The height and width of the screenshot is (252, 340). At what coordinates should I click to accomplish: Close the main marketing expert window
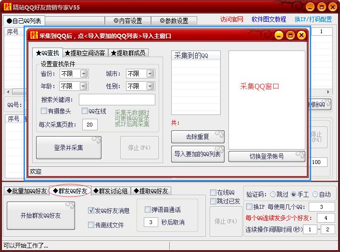point(333,7)
